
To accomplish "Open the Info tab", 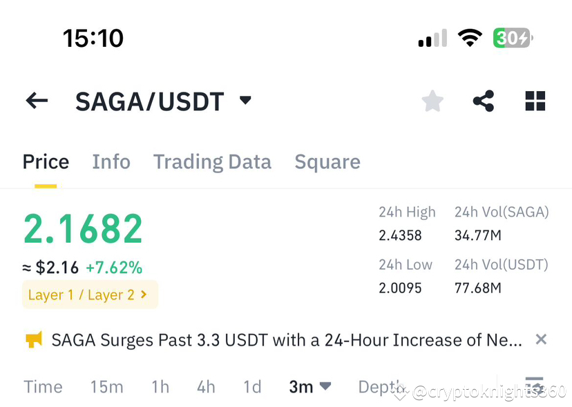I will (111, 161).
